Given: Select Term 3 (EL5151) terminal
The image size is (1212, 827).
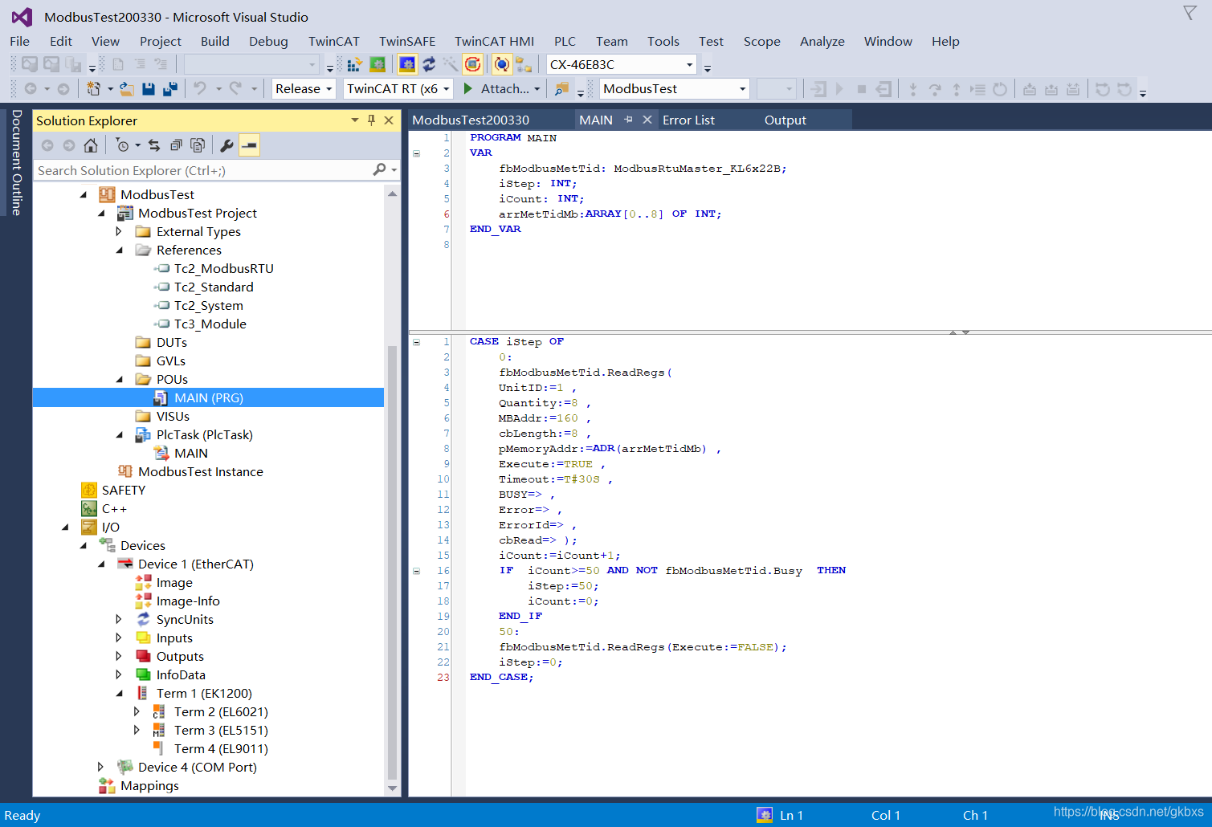Looking at the screenshot, I should 221,731.
